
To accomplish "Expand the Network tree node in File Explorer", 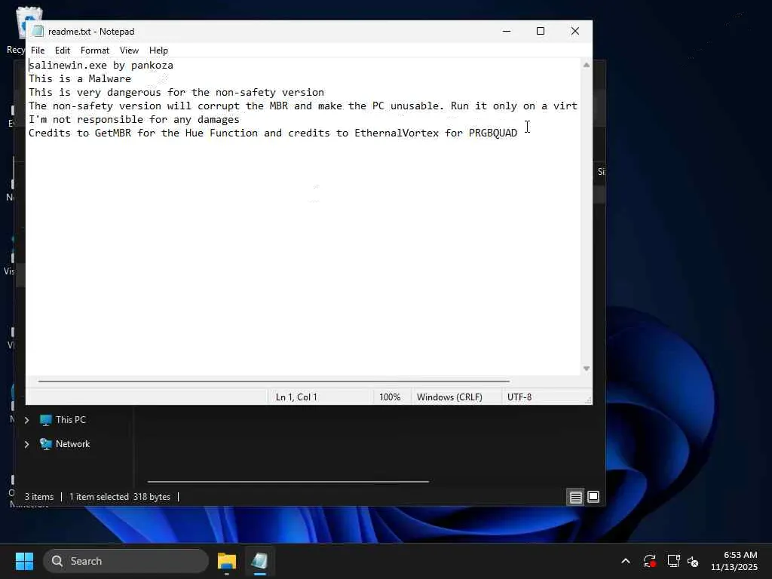I will (x=26, y=444).
